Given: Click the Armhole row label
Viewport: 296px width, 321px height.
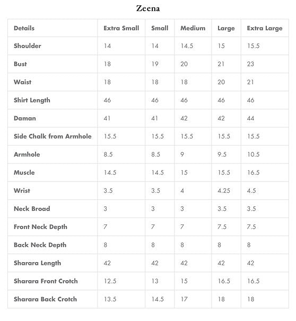Looking at the screenshot, I should click(27, 154).
